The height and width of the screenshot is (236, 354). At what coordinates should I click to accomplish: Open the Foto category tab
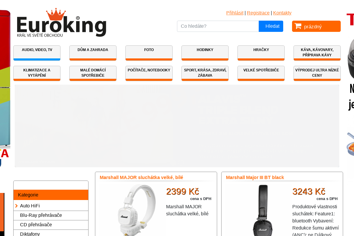(149, 53)
